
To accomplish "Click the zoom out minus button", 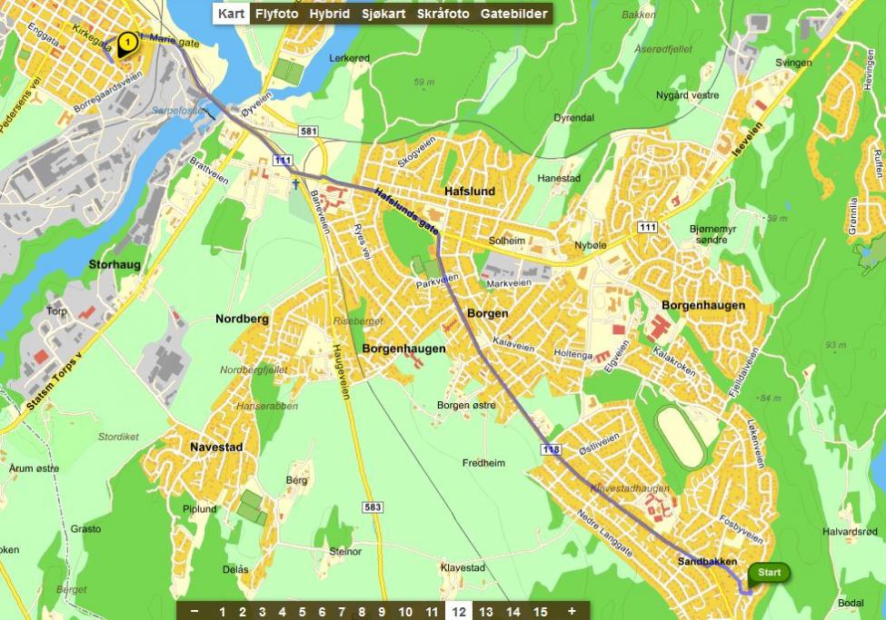I will (195, 611).
